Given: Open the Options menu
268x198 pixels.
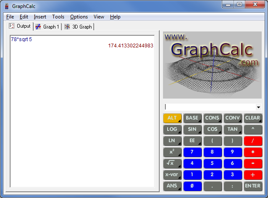Looking at the screenshot, I should (79, 17).
